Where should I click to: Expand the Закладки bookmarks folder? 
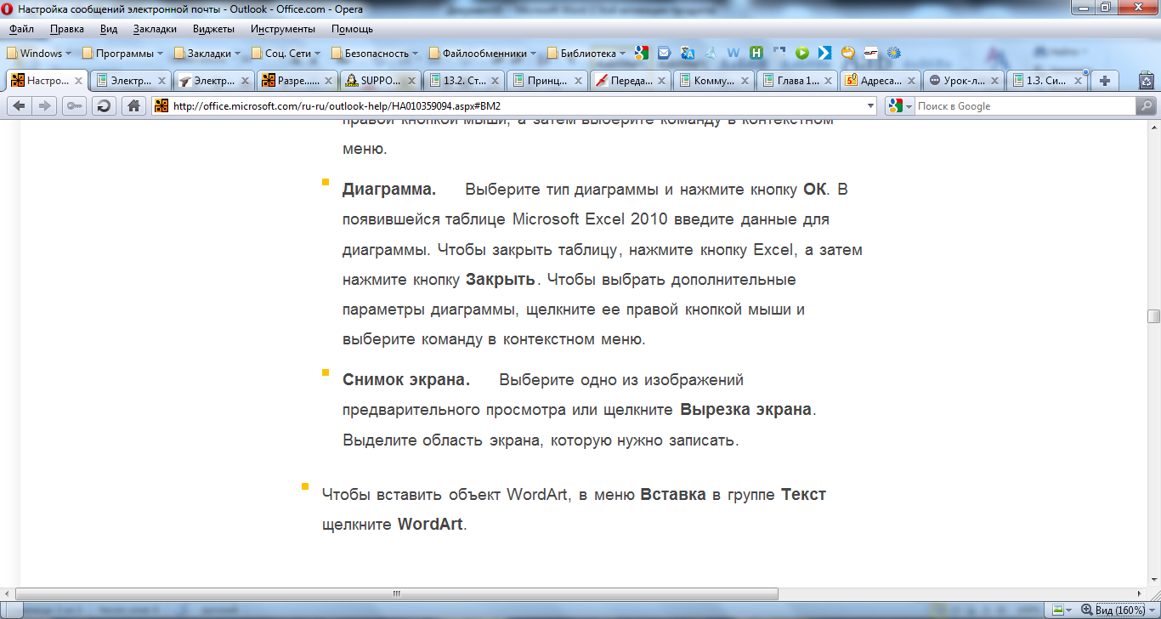207,53
